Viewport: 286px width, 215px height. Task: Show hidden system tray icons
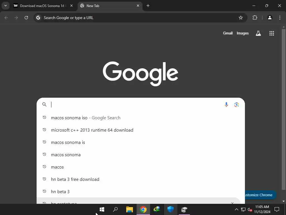click(x=236, y=209)
